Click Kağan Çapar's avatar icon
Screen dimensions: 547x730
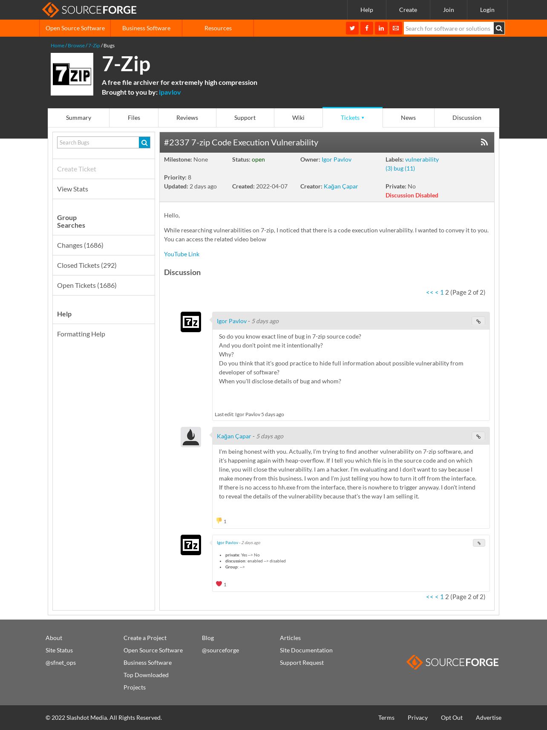[191, 437]
